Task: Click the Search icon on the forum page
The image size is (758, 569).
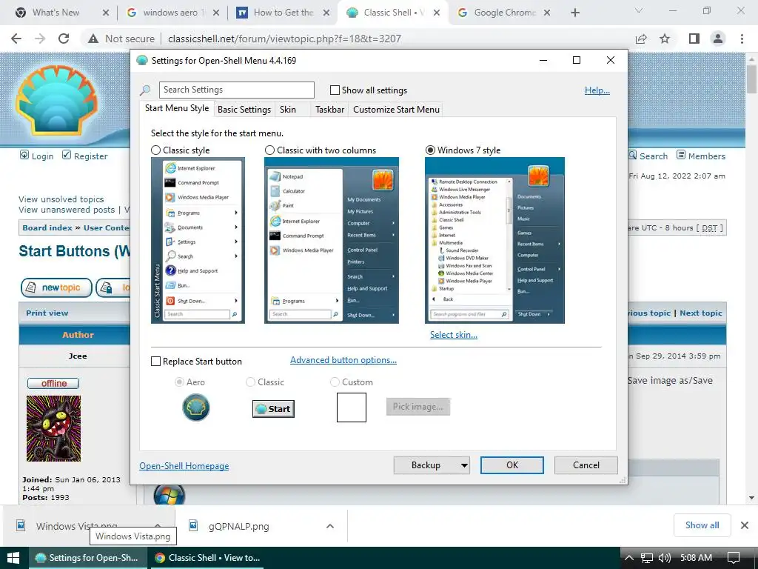Action: click(633, 156)
